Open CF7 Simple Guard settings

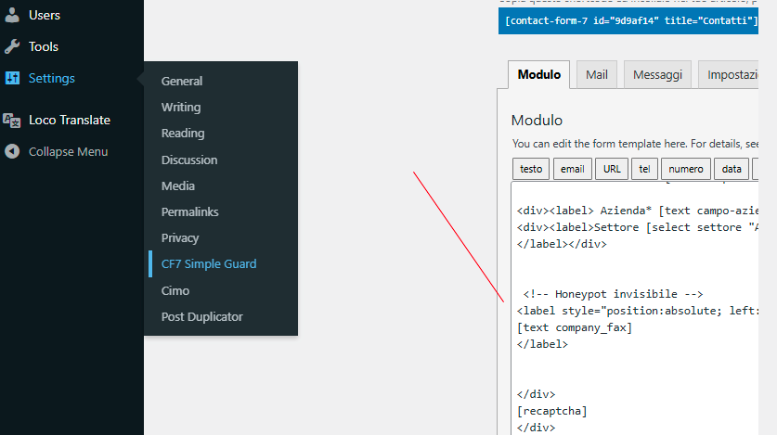click(209, 263)
